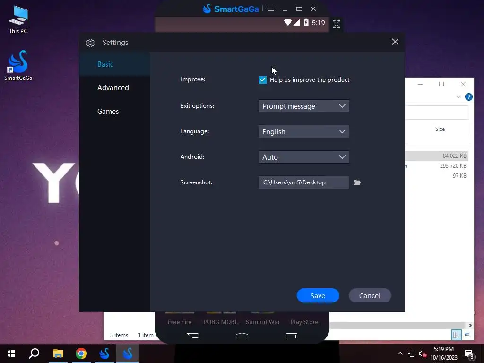This screenshot has height=363, width=484.
Task: Close the Settings dialog with X
Action: pyautogui.click(x=395, y=42)
